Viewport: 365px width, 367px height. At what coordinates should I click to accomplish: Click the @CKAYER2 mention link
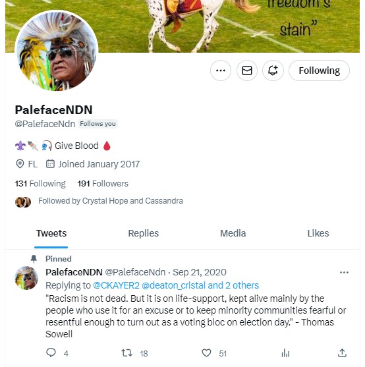point(116,285)
